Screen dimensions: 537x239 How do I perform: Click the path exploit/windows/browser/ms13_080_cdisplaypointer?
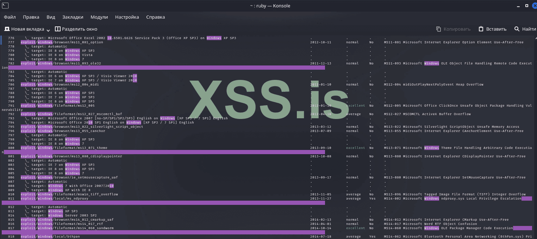click(x=71, y=156)
